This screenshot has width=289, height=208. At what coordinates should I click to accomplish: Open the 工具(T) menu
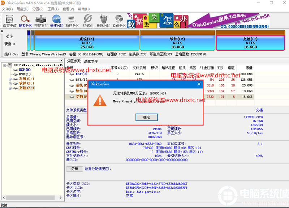(53, 9)
